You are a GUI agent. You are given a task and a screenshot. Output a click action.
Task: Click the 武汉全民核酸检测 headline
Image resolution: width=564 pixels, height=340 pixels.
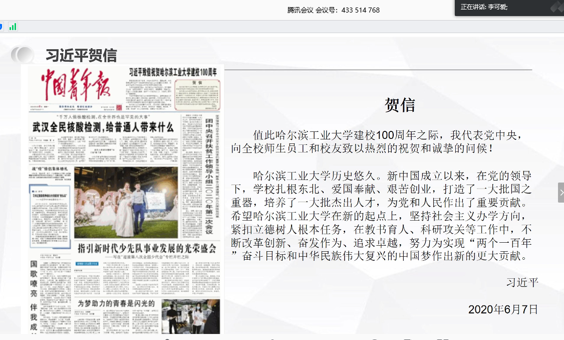[103, 128]
